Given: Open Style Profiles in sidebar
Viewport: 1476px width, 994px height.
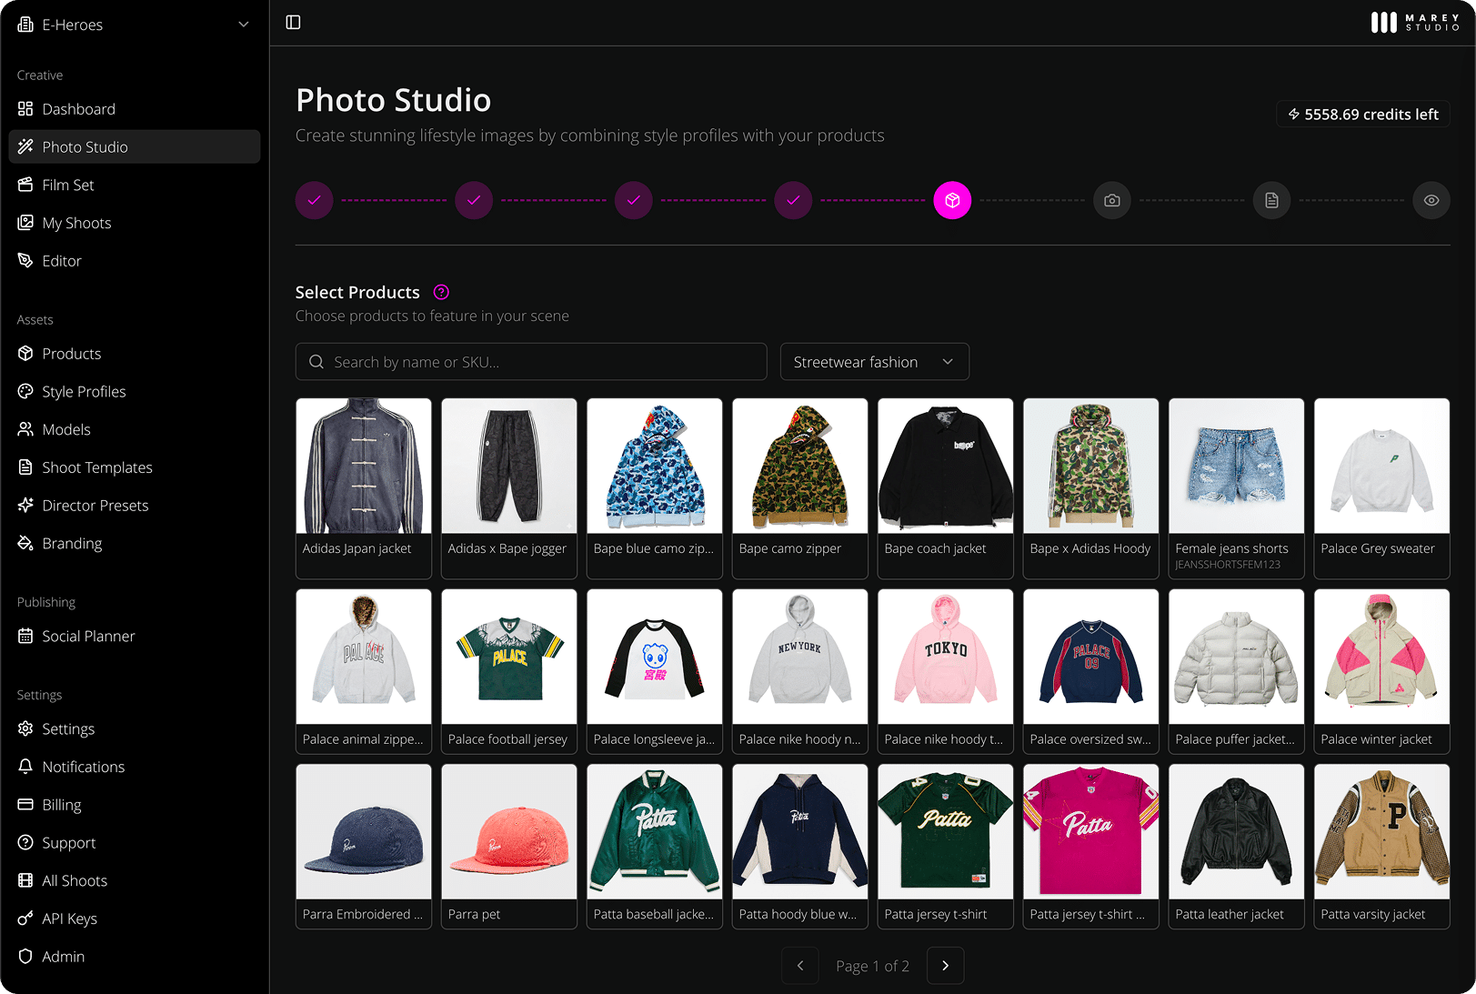Looking at the screenshot, I should [84, 392].
